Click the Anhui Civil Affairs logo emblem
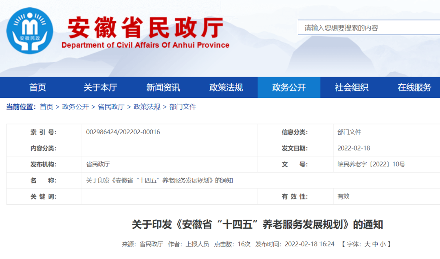Viewport: 440px width, 259px height. coord(30,31)
